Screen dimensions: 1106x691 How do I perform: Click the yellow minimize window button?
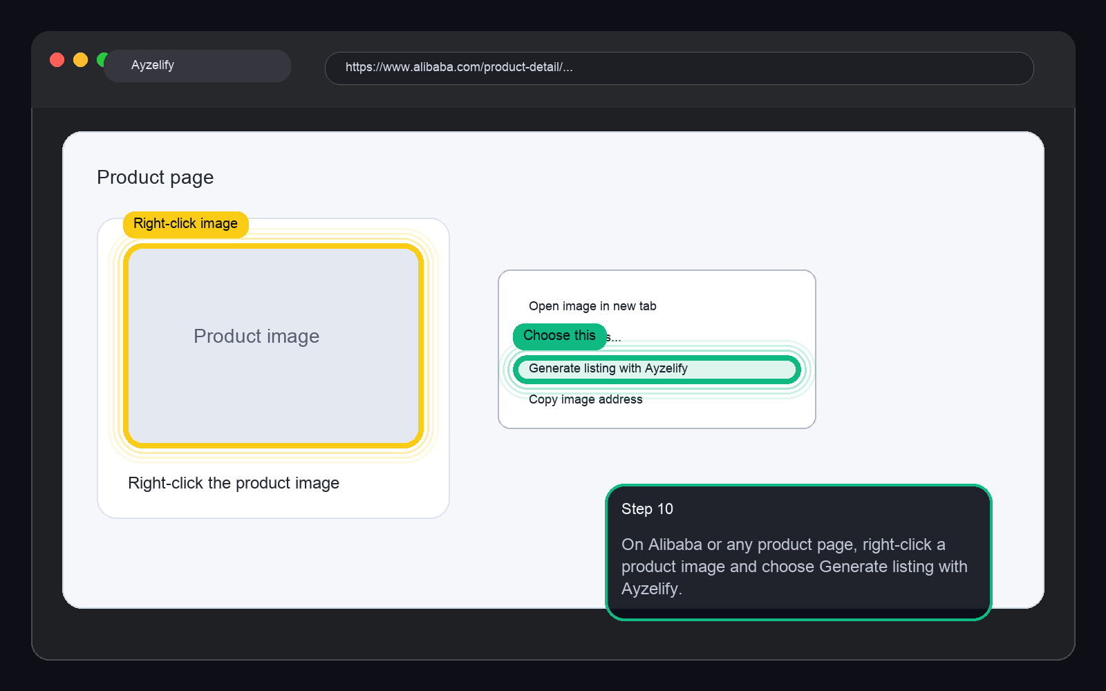coord(81,60)
